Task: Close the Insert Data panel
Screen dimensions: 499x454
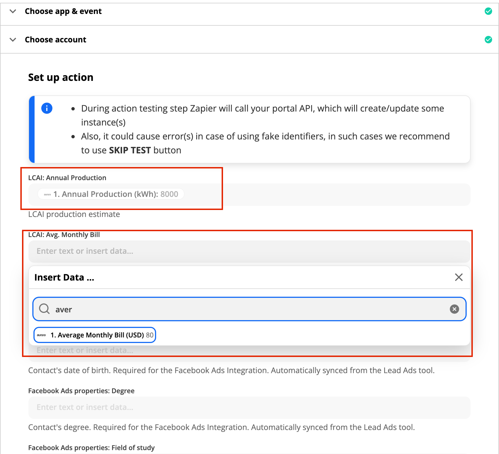Action: click(x=459, y=277)
